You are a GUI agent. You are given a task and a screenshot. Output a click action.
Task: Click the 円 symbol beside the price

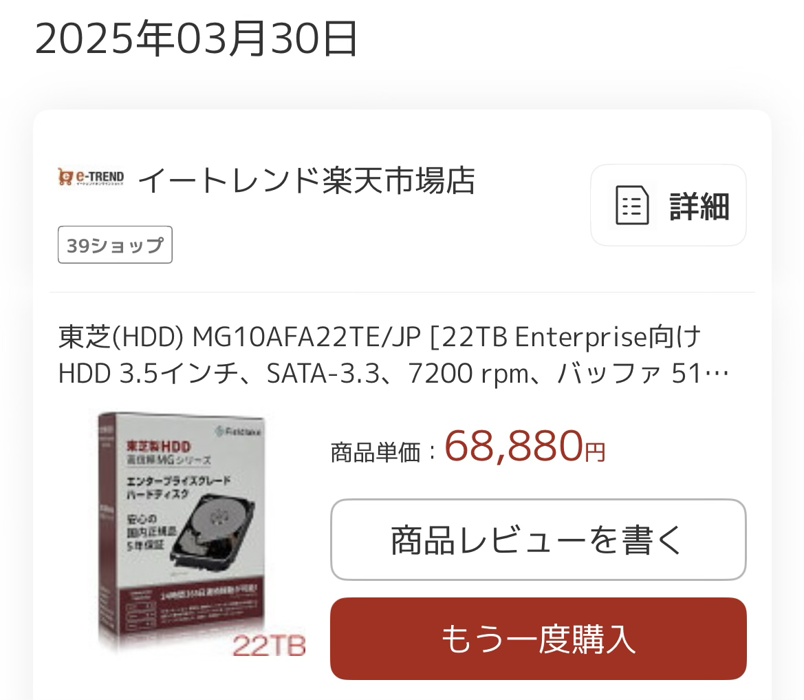pos(596,452)
